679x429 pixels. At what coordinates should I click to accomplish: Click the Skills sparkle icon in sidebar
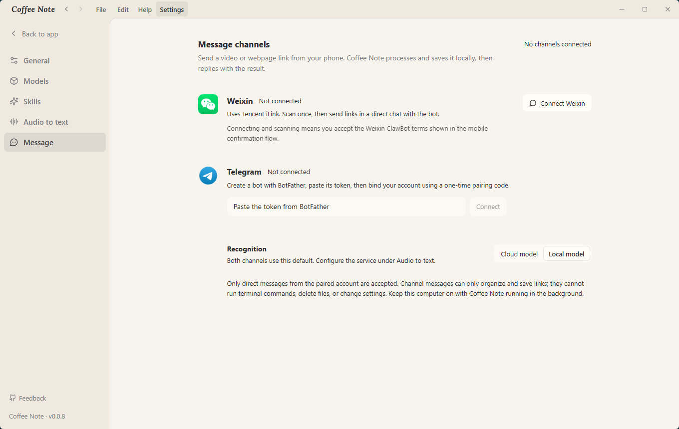(x=14, y=101)
